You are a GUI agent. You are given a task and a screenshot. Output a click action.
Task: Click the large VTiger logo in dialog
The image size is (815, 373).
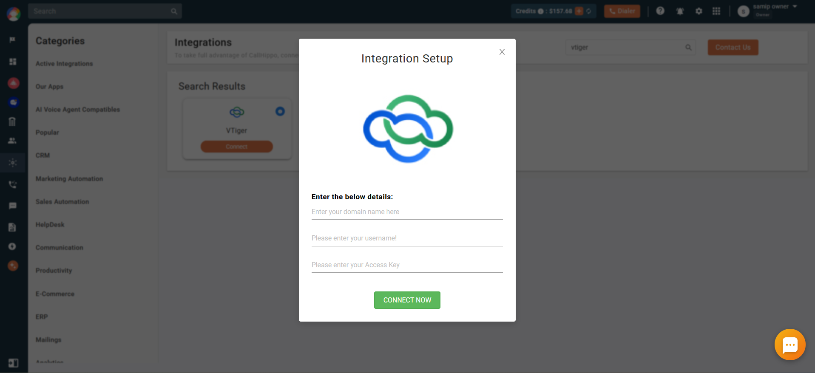pos(408,129)
